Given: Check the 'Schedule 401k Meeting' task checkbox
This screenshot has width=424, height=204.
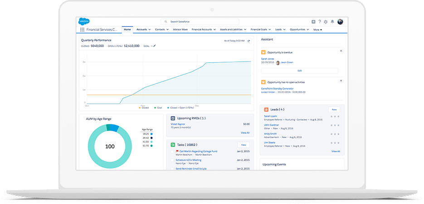Looking at the screenshot, I should point(172,160).
